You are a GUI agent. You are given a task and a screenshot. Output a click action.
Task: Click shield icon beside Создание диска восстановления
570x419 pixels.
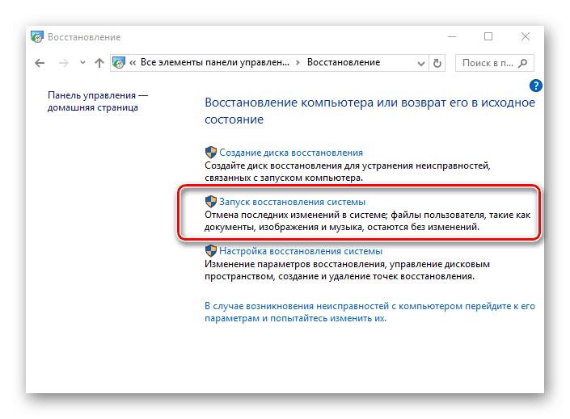(210, 152)
